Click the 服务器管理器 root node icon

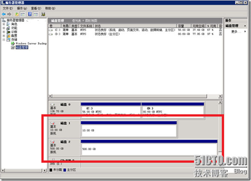click(x=4, y=20)
